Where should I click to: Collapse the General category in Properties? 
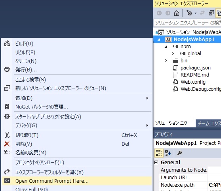(156, 163)
